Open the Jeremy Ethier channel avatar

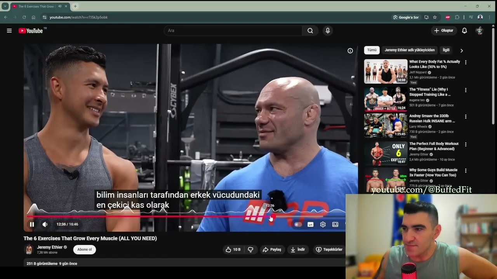tap(29, 250)
